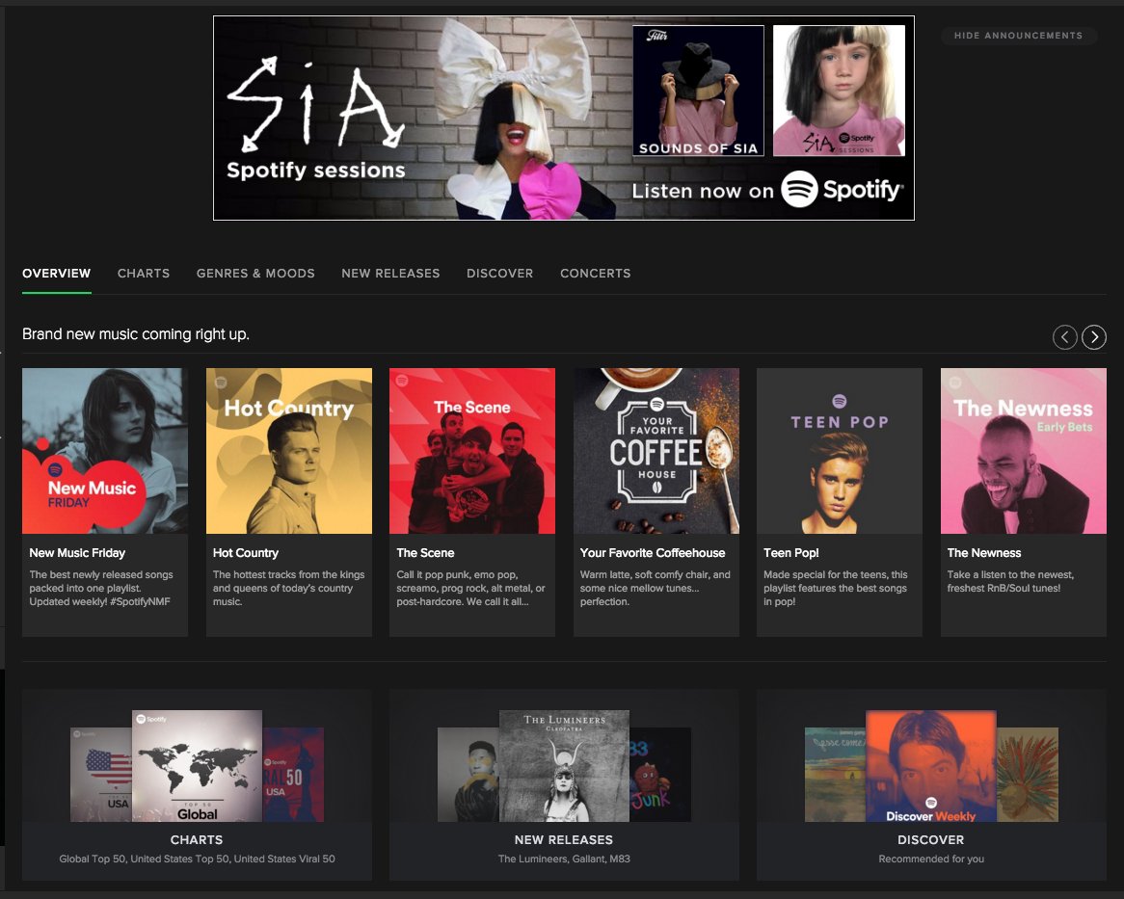The width and height of the screenshot is (1124, 899).
Task: Click The Scene title link
Action: (x=425, y=553)
